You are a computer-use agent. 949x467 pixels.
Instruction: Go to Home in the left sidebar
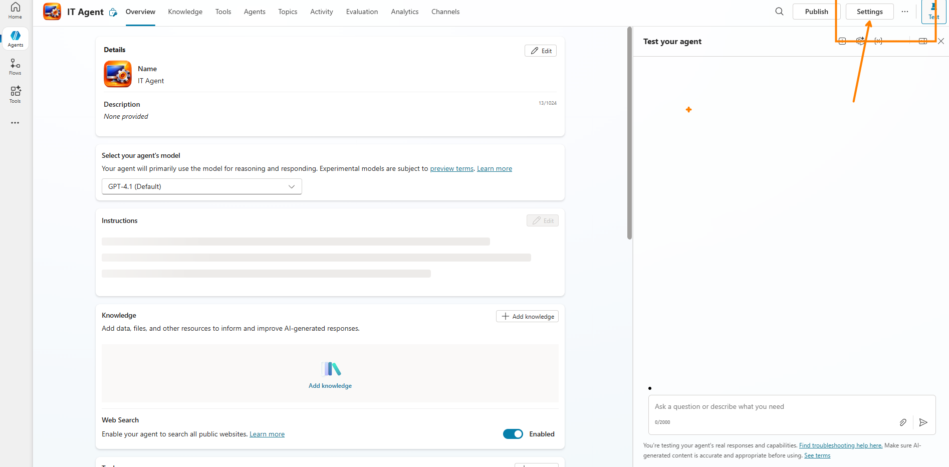point(15,11)
